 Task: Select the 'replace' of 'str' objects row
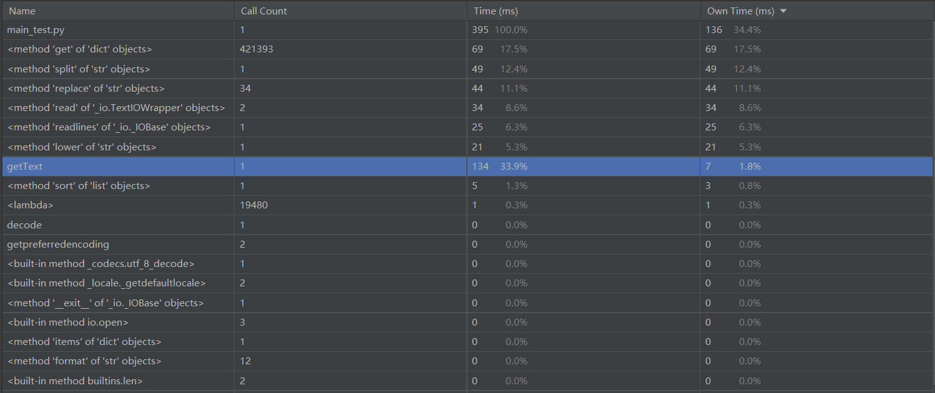pyautogui.click(x=86, y=89)
